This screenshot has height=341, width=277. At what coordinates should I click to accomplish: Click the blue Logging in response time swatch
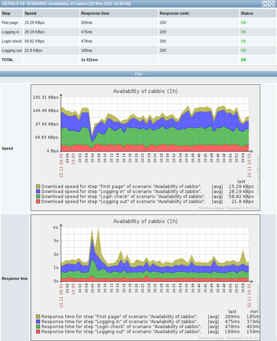[x=38, y=321]
